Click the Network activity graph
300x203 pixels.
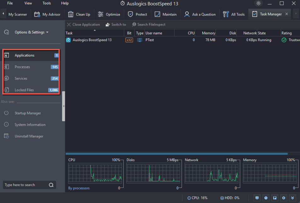(211, 173)
